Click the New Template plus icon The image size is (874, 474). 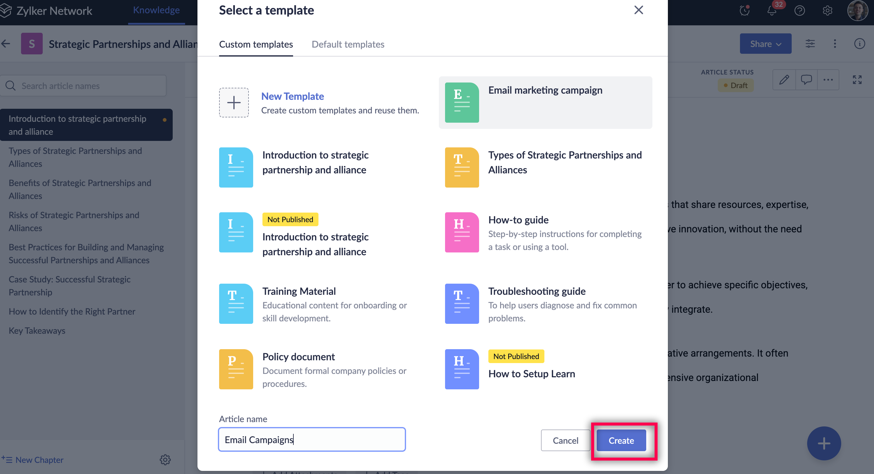[234, 103]
